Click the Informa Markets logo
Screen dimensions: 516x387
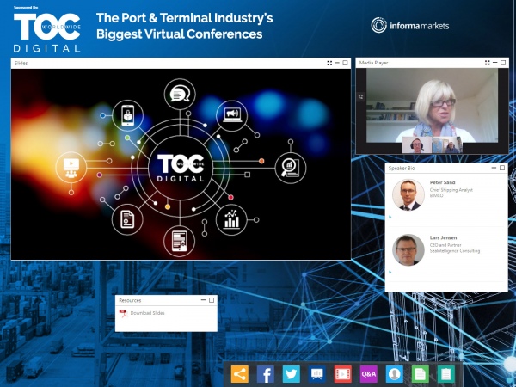410,26
